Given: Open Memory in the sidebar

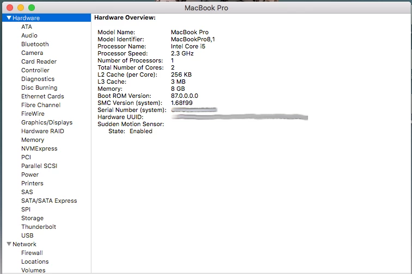Looking at the screenshot, I should click(33, 140).
